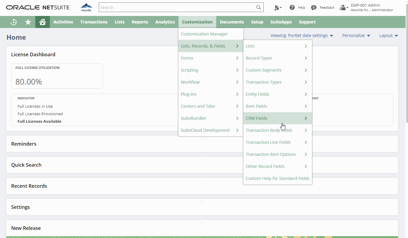Click the Help question mark icon
The width and height of the screenshot is (408, 238).
[292, 8]
